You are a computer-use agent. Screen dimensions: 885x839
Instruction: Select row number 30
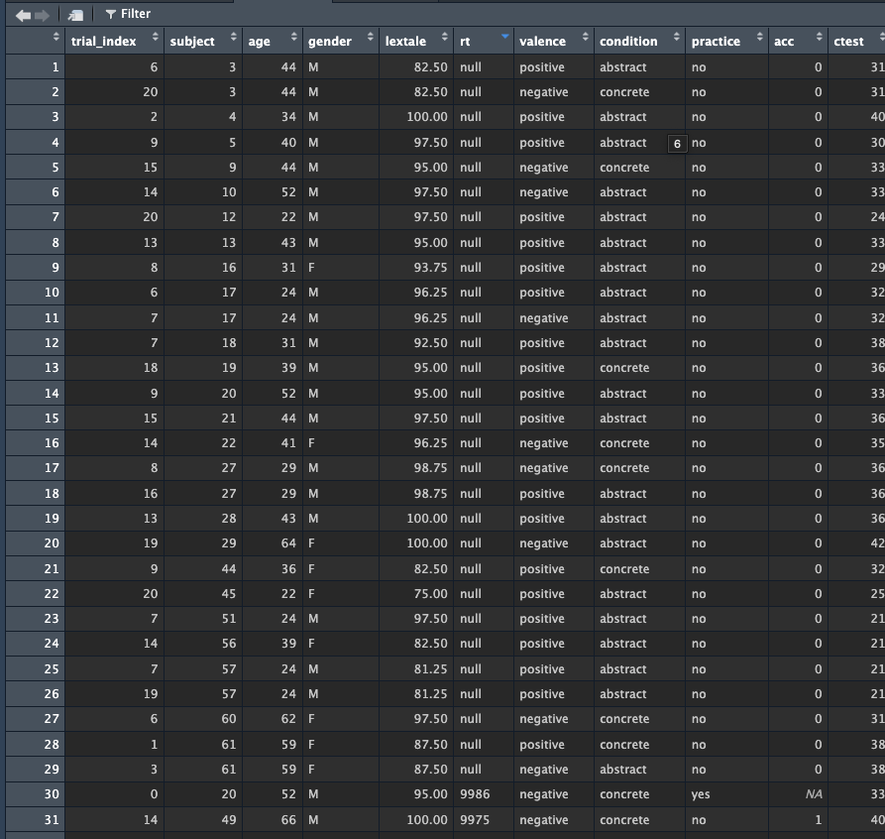[35, 794]
